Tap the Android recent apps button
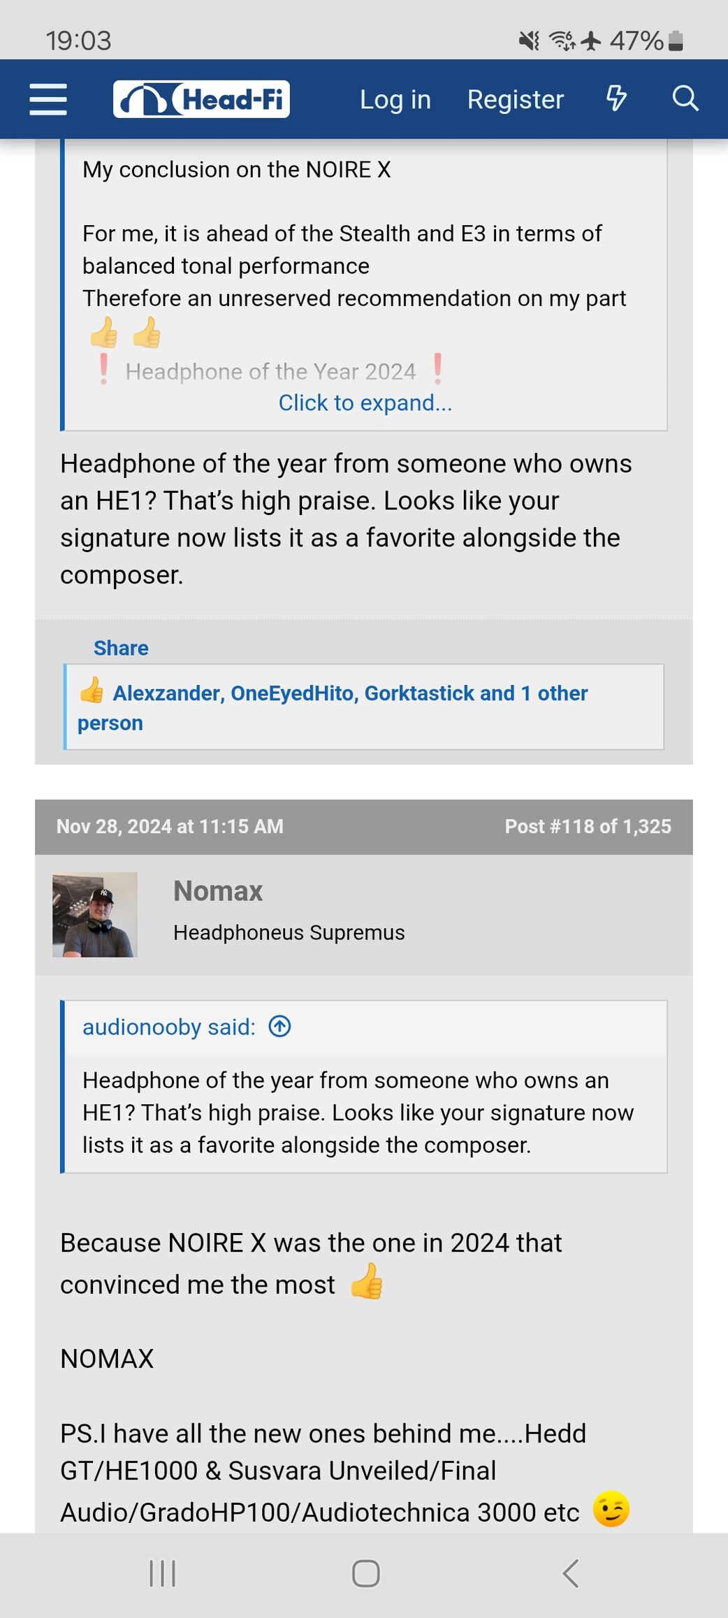Image resolution: width=728 pixels, height=1618 pixels. (x=163, y=1573)
